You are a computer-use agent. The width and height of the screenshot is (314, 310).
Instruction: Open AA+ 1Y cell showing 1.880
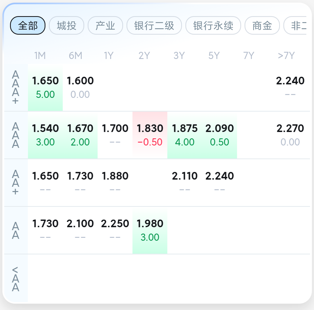115,183
